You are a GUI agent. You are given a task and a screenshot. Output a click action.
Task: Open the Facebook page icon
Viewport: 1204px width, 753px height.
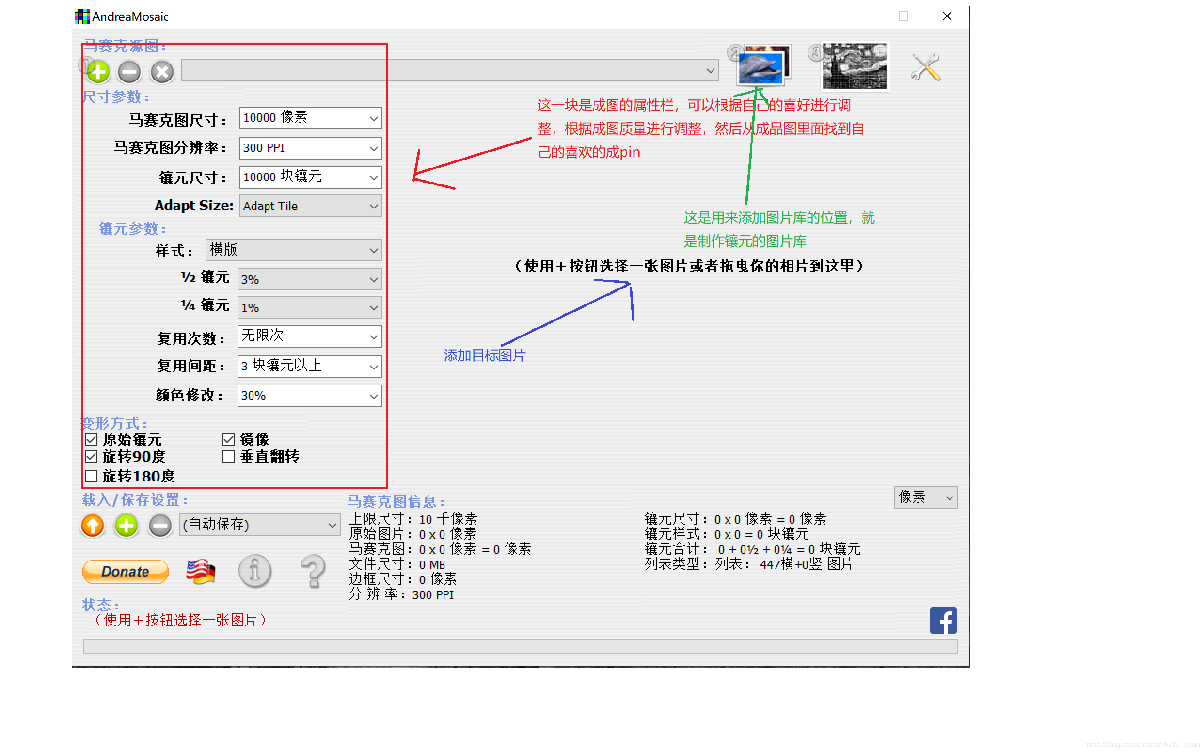(943, 620)
